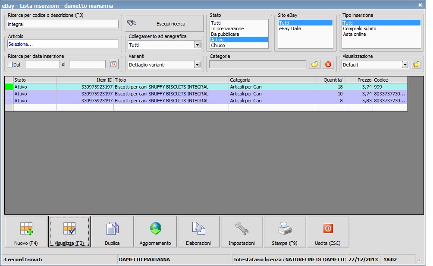Click the Dal start date field

[43, 64]
